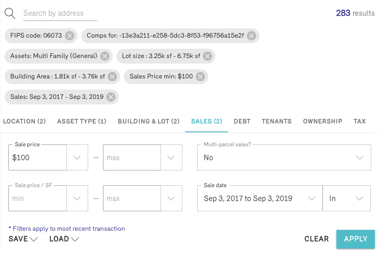Switch to the Location tab
The image size is (380, 254).
click(24, 121)
